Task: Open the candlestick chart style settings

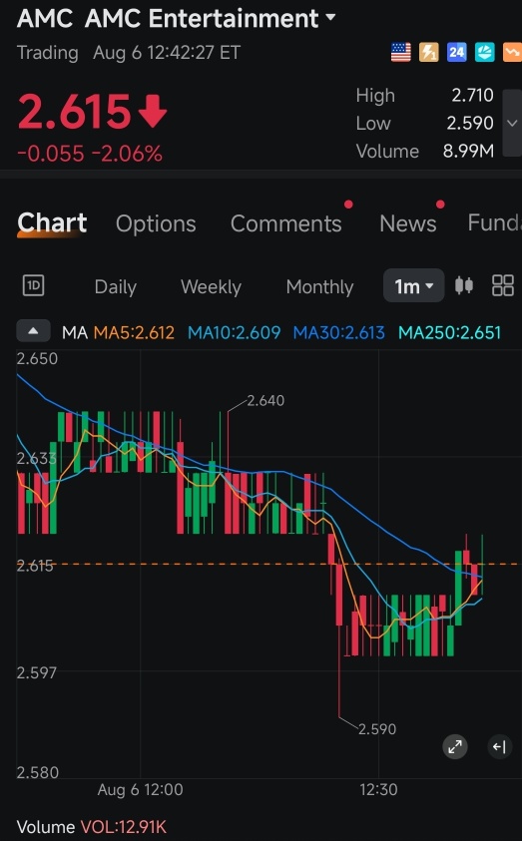Action: coord(464,285)
